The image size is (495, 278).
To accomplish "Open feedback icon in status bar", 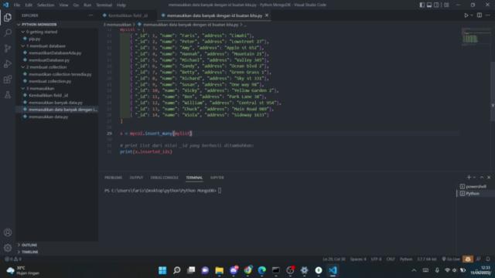I will [478, 259].
